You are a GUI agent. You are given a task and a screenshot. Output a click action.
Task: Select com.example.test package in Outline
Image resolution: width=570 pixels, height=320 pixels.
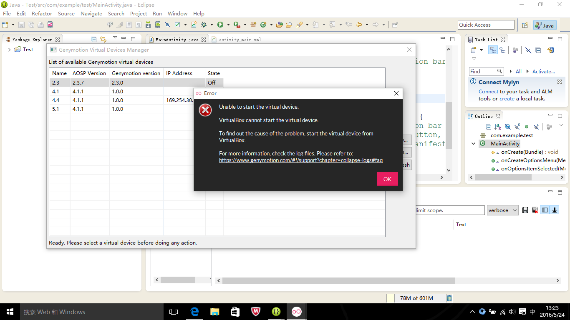512,135
